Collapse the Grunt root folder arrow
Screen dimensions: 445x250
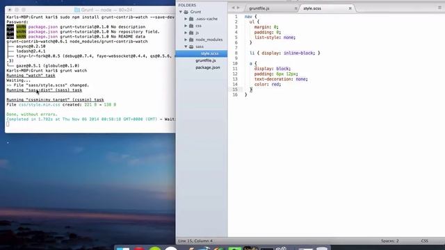tap(181, 12)
